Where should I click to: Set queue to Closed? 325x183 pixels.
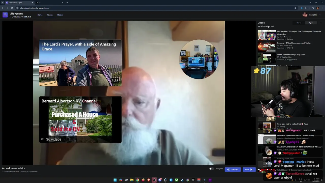tap(299, 23)
